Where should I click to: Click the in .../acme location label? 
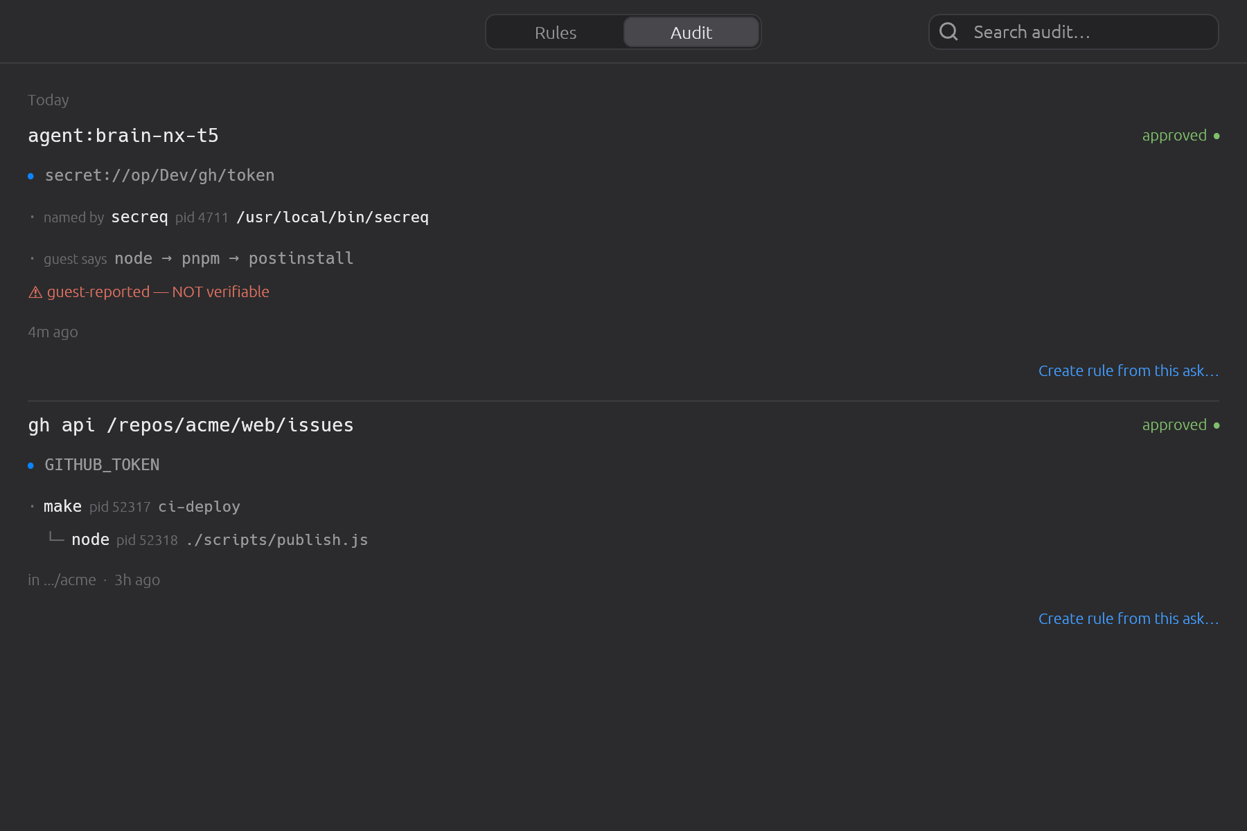(62, 580)
